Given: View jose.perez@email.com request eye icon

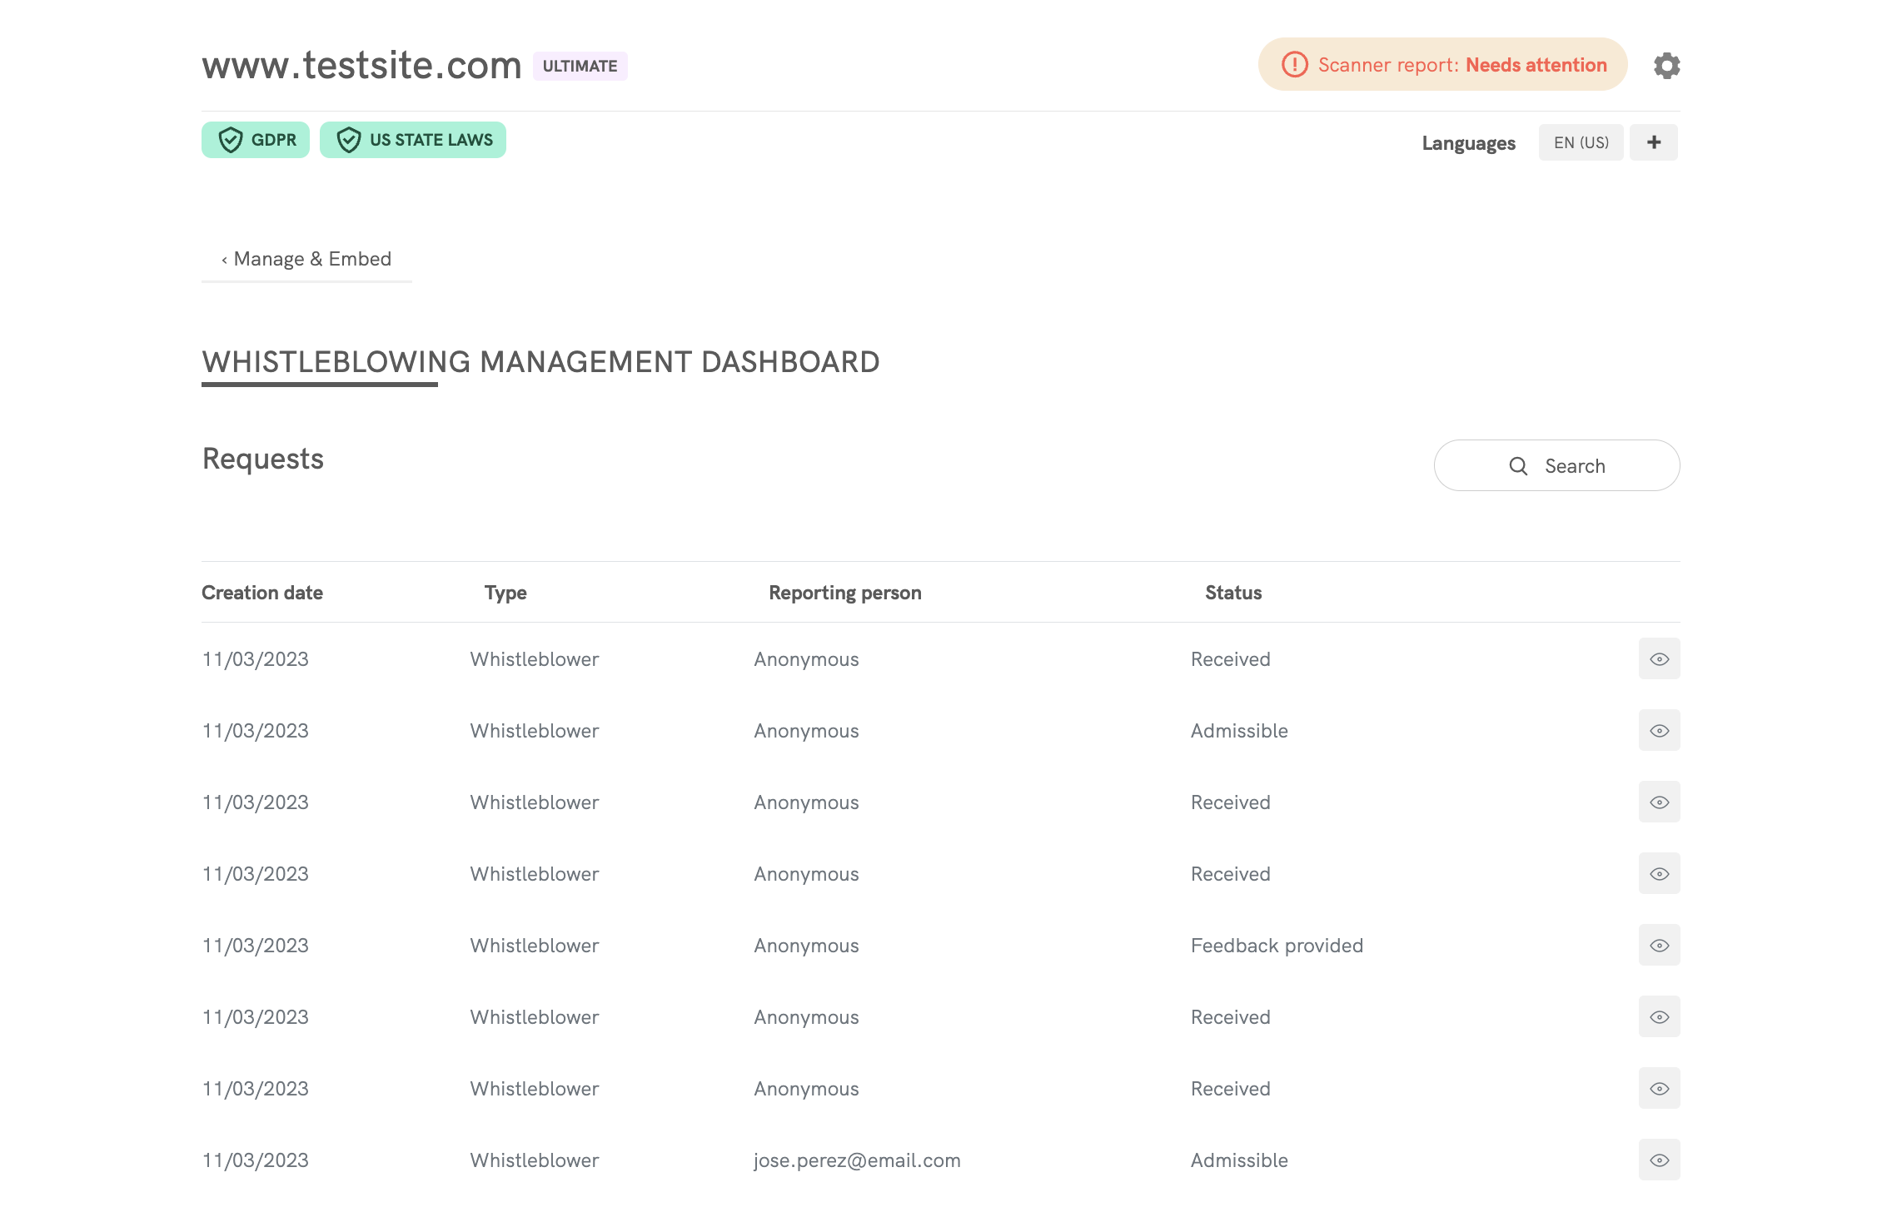Looking at the screenshot, I should pos(1659,1160).
